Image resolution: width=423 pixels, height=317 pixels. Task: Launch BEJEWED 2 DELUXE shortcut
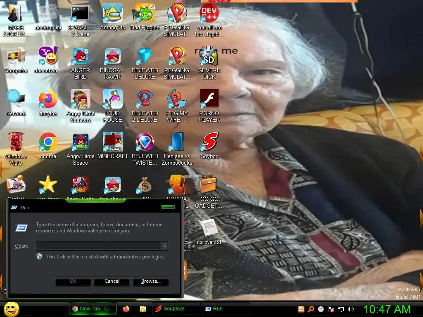[145, 106]
